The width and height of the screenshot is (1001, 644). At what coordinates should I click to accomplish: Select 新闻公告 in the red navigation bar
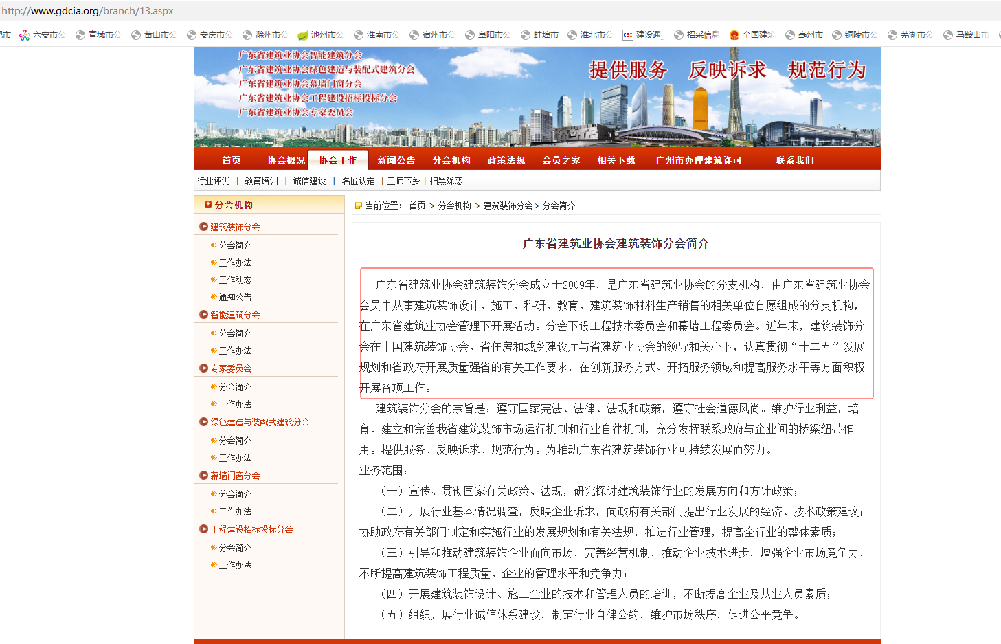point(396,160)
